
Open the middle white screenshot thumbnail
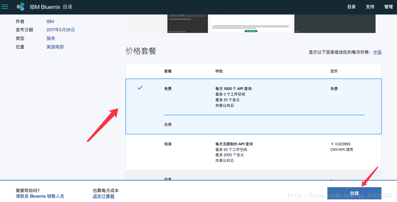click(251, 23)
